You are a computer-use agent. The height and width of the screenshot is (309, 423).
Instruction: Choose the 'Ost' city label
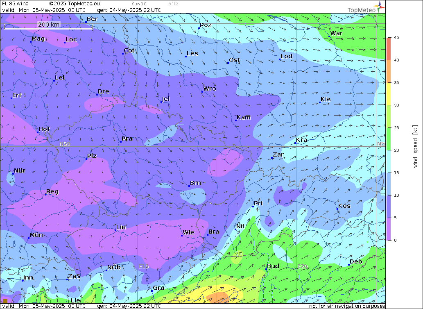point(234,60)
